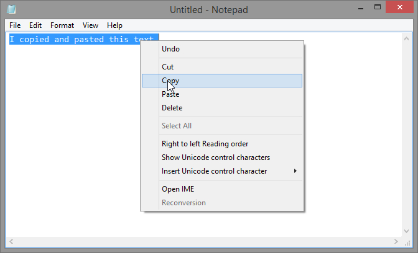Open the Help menu

point(114,25)
